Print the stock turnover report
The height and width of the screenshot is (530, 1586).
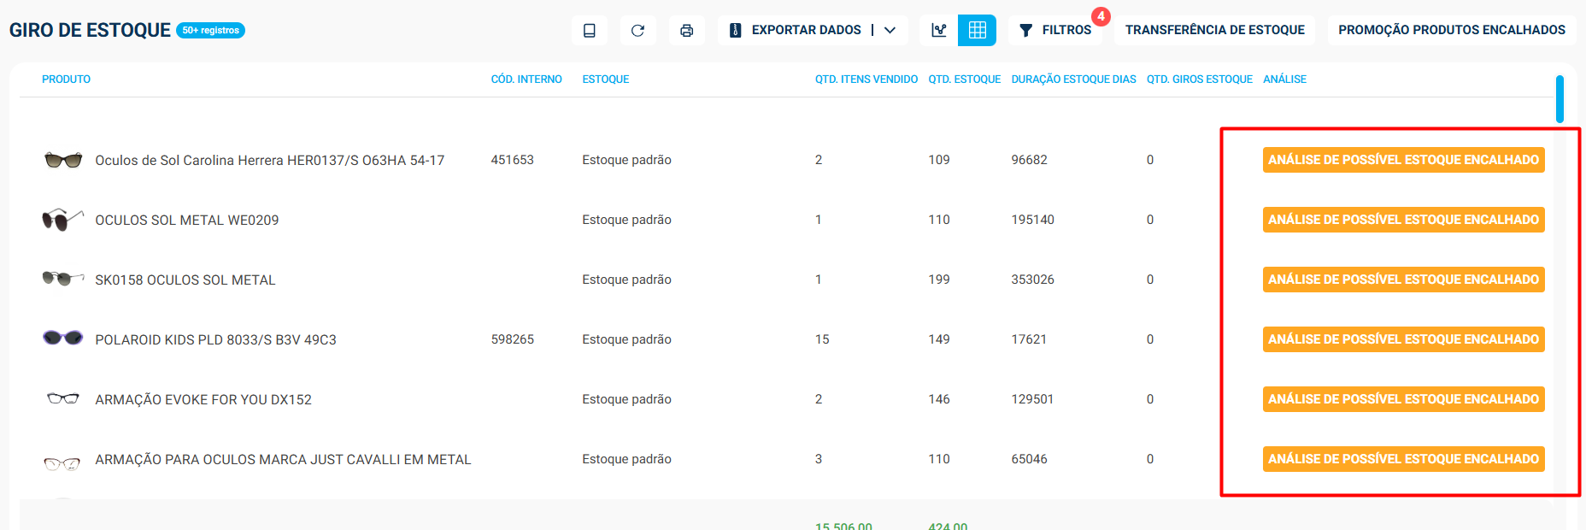686,31
